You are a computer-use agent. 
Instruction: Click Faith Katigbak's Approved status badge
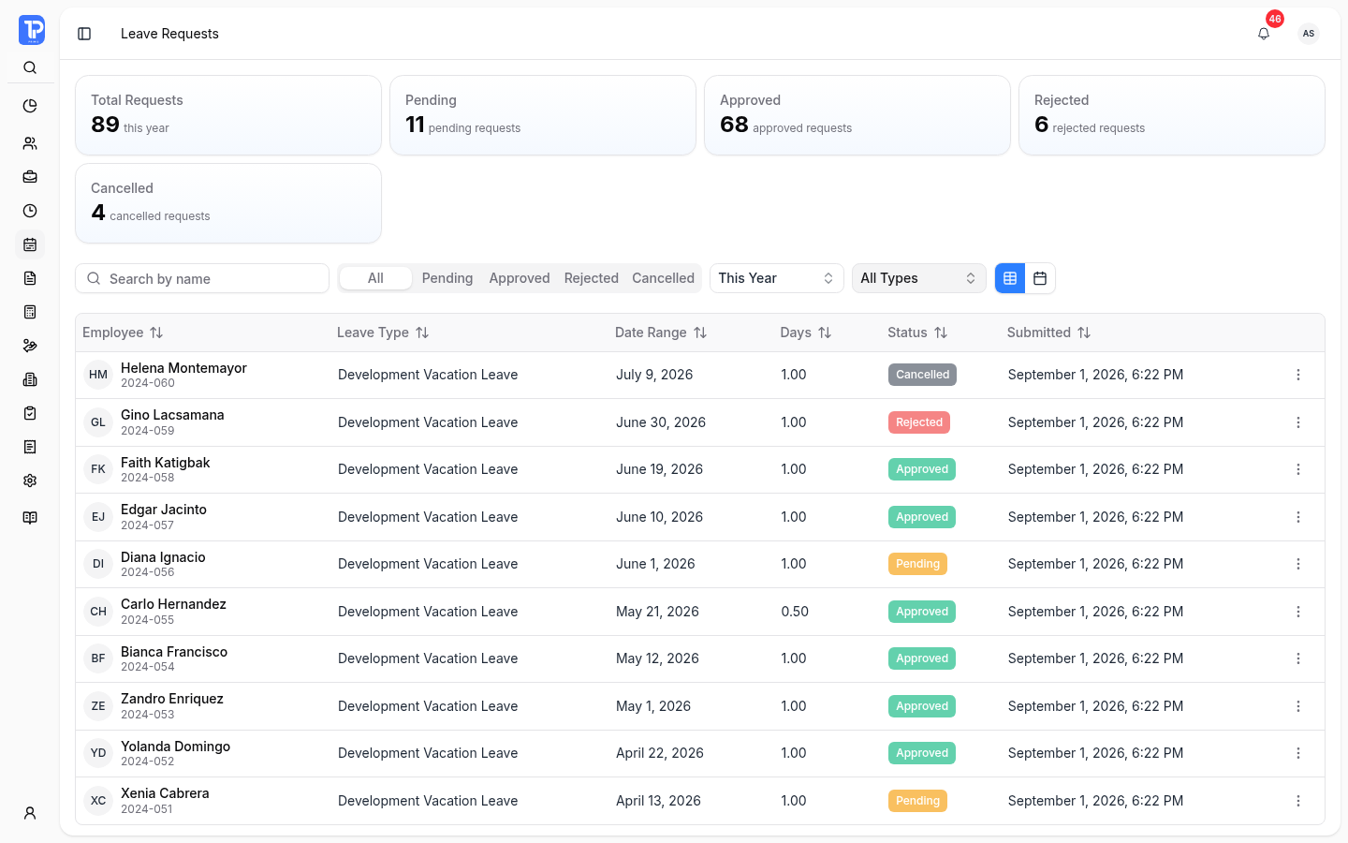(x=922, y=469)
